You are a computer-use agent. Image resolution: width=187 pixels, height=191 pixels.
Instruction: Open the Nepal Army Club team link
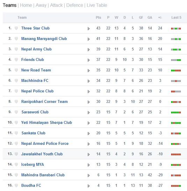click(36, 49)
